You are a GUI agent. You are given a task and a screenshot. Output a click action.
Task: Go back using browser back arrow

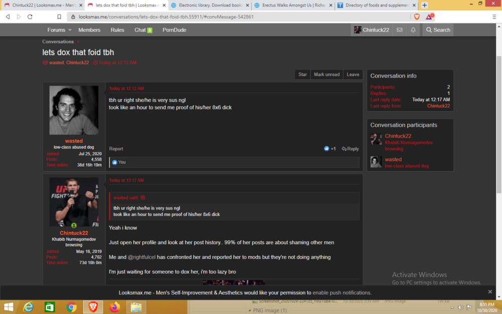point(8,17)
